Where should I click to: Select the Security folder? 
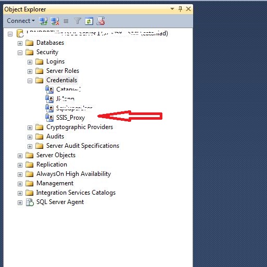(47, 52)
